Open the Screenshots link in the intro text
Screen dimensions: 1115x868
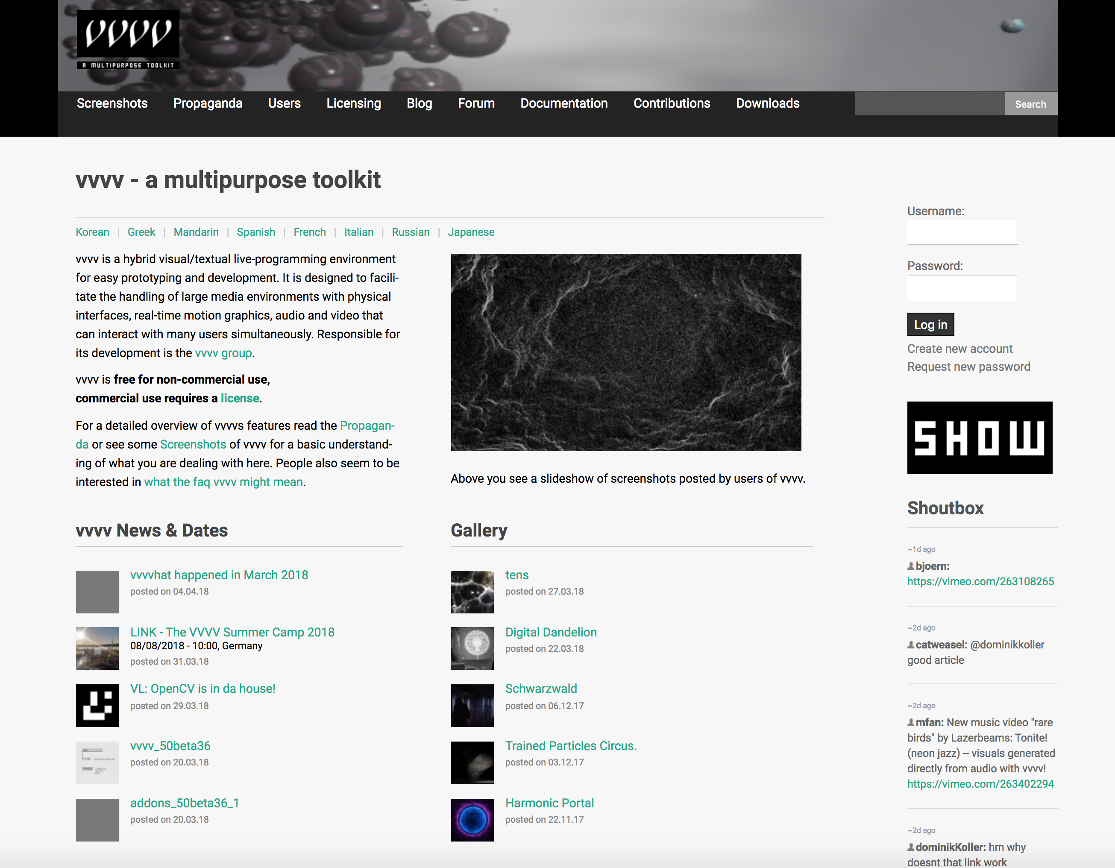click(193, 445)
